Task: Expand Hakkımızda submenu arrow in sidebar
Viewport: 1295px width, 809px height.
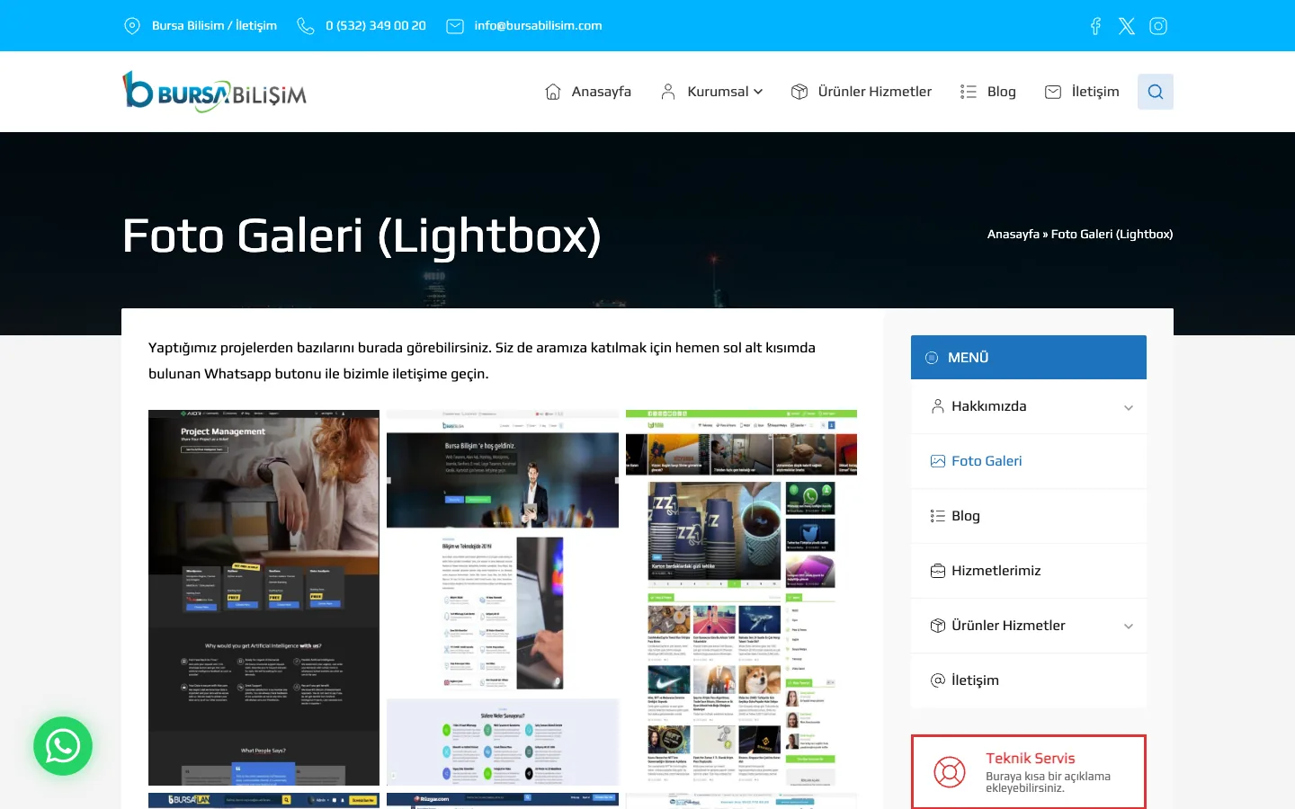Action: point(1129,407)
